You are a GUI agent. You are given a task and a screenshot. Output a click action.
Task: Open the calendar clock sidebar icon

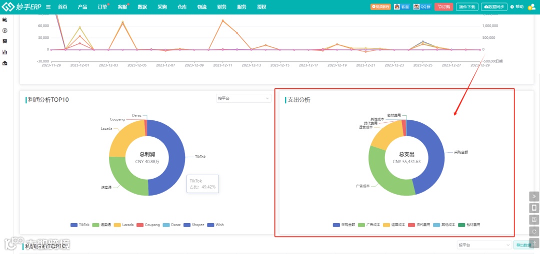(5, 19)
